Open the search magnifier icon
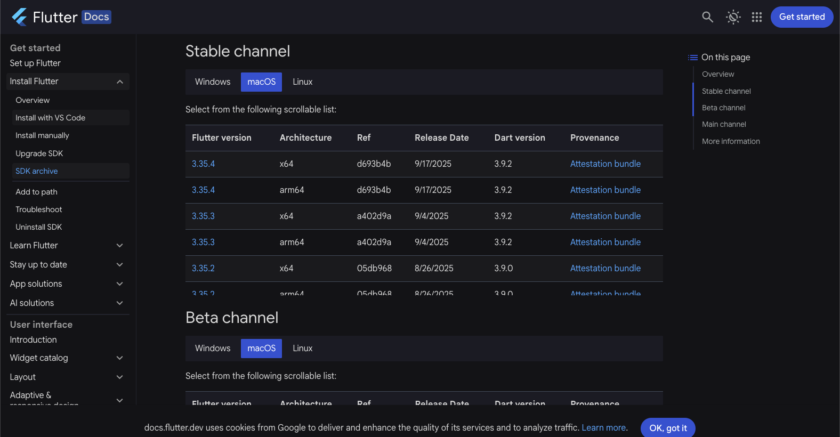The width and height of the screenshot is (840, 437). 707,17
